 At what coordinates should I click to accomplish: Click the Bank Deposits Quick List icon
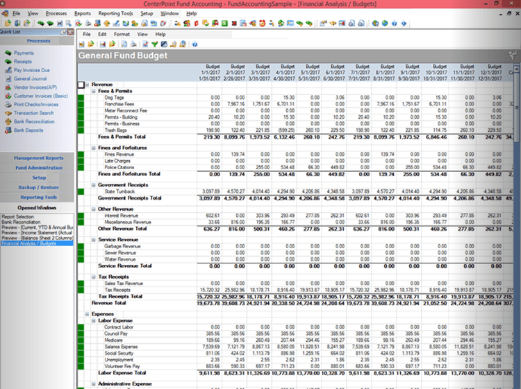pos(8,130)
